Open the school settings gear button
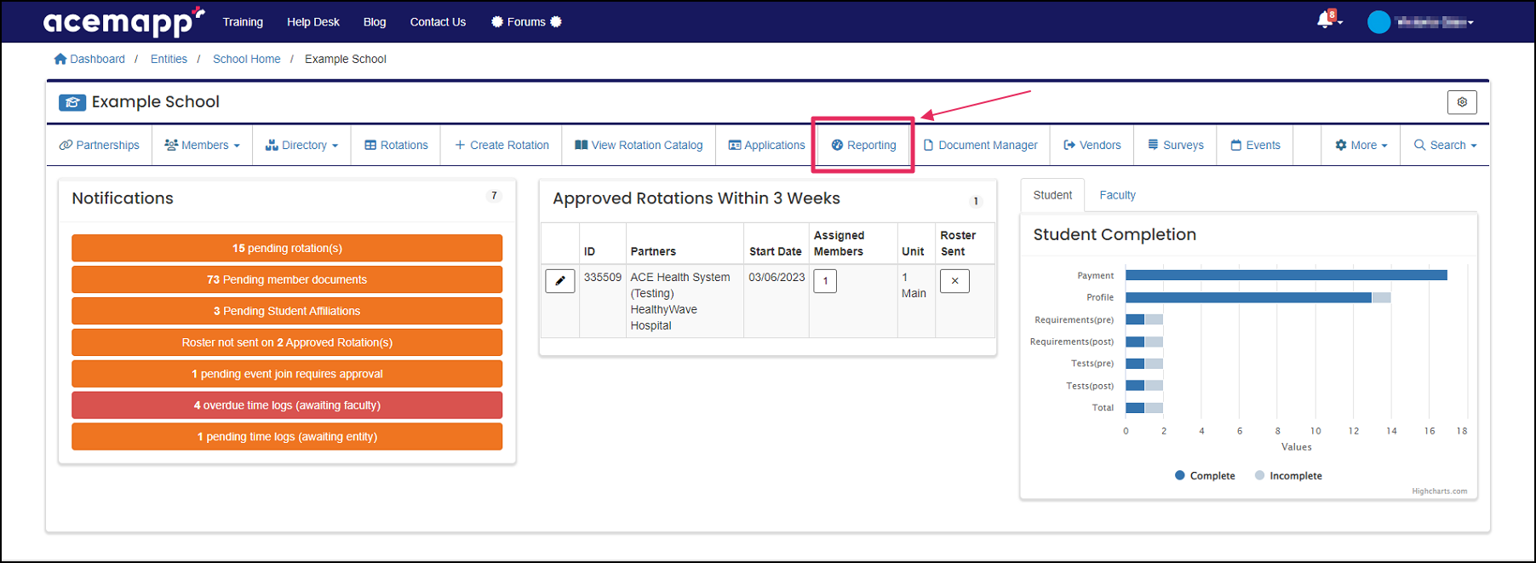 point(1462,102)
